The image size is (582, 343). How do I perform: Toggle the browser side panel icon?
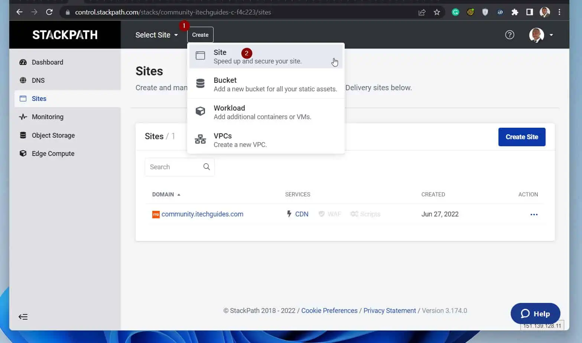point(530,12)
